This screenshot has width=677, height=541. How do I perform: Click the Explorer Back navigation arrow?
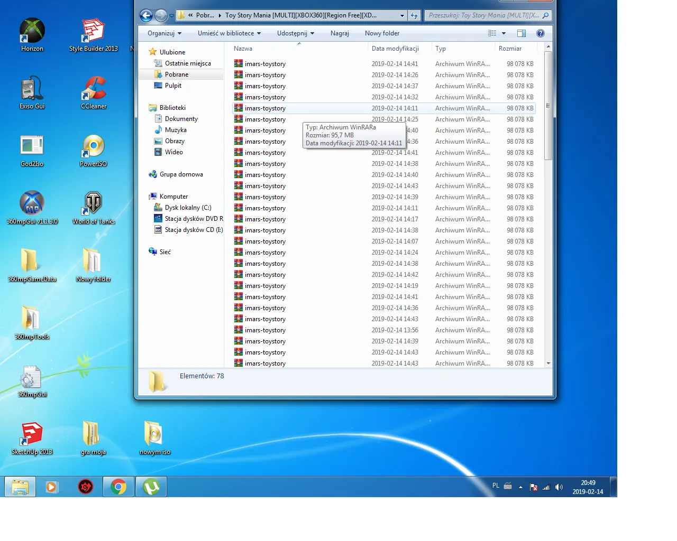point(146,15)
